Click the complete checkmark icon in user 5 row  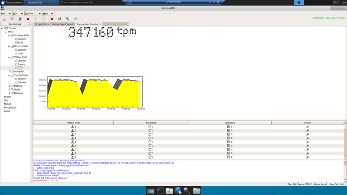(229, 142)
